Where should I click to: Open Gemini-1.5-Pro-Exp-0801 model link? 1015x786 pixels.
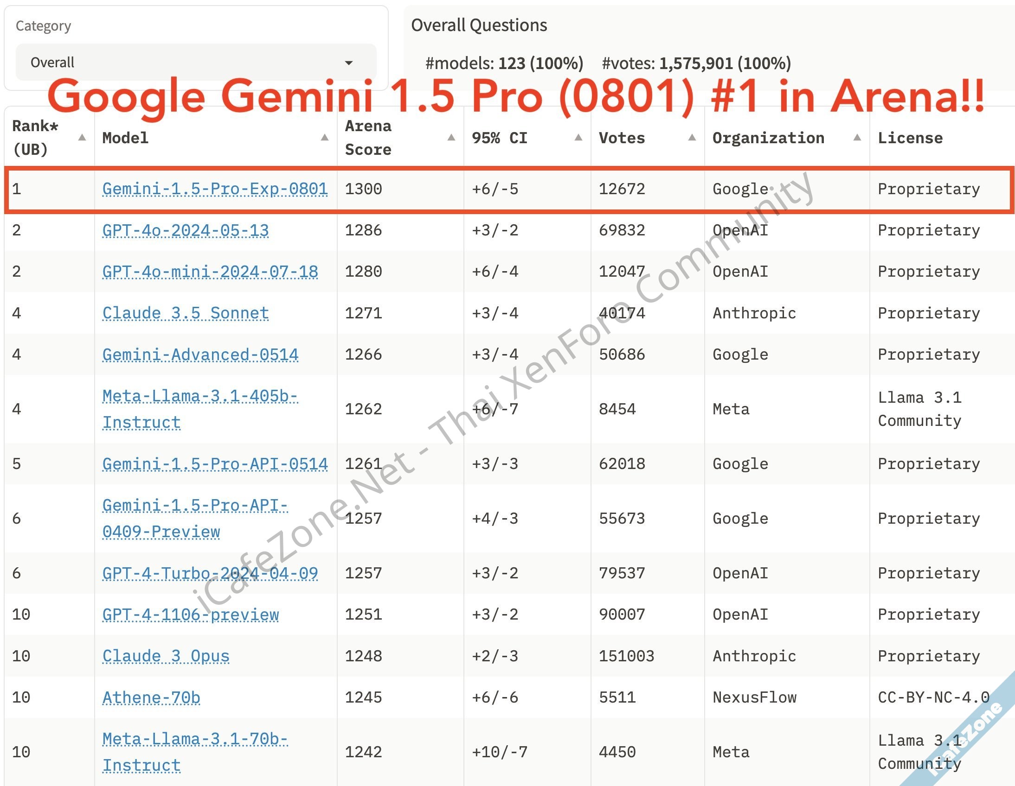(215, 189)
